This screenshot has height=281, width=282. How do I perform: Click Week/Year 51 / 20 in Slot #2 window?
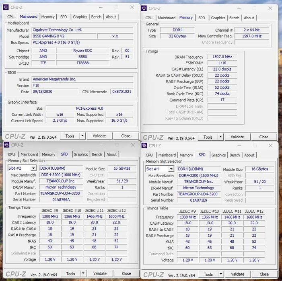(x=122, y=181)
